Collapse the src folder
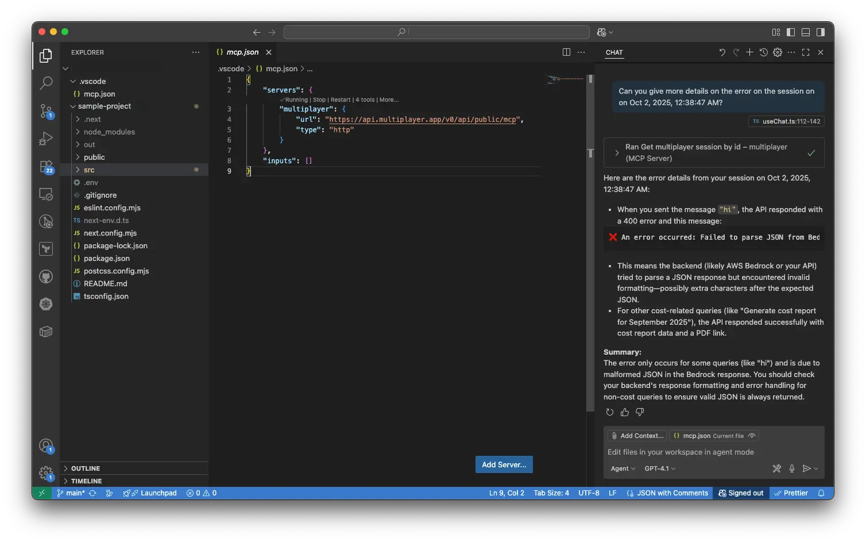The height and width of the screenshot is (542, 866). coord(89,170)
